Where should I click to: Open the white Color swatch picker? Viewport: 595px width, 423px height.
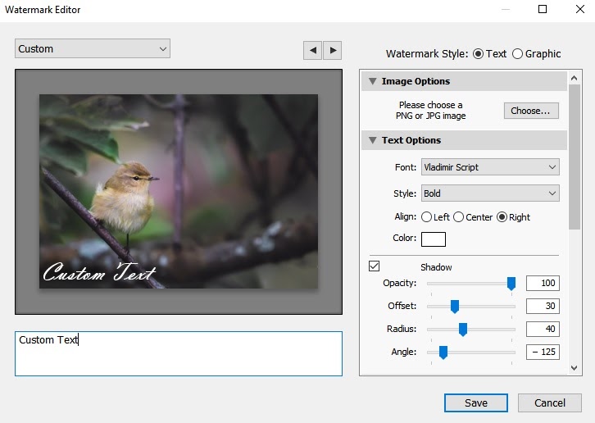pyautogui.click(x=434, y=239)
